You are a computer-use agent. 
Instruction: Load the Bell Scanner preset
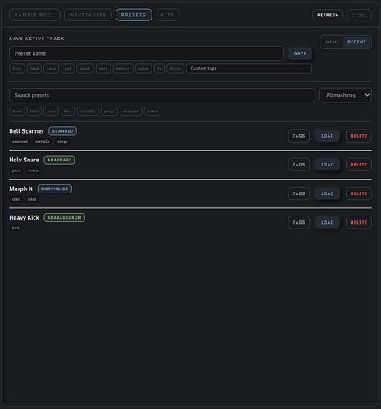(328, 136)
